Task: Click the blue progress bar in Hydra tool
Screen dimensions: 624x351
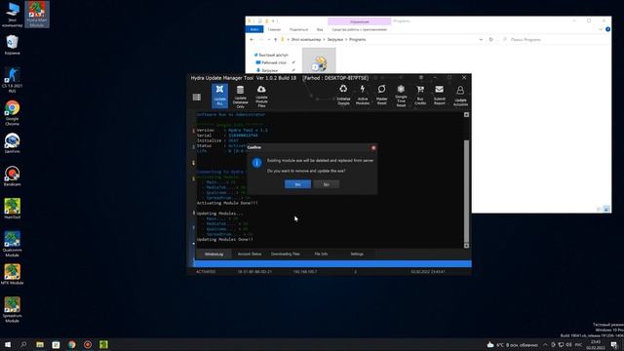Action: click(x=333, y=263)
